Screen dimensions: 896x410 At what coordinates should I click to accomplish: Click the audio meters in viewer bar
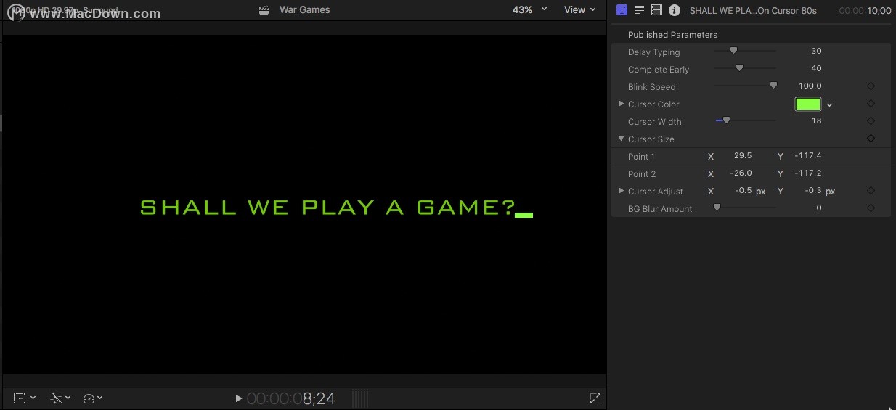[x=360, y=398]
